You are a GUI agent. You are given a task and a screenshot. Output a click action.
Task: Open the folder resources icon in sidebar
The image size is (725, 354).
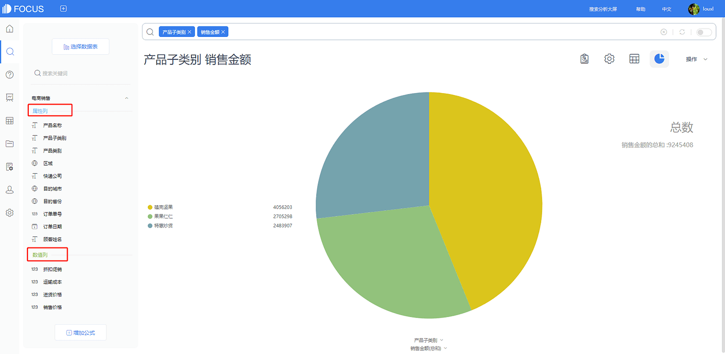pyautogui.click(x=10, y=143)
